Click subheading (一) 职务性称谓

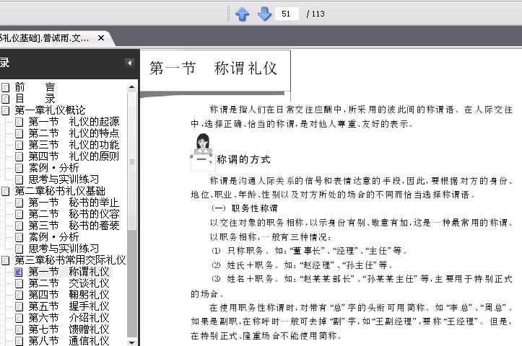[x=245, y=208]
